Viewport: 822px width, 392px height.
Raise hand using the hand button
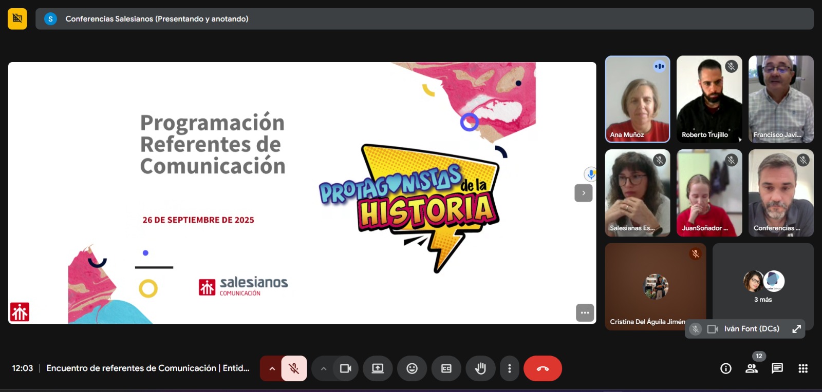click(480, 368)
